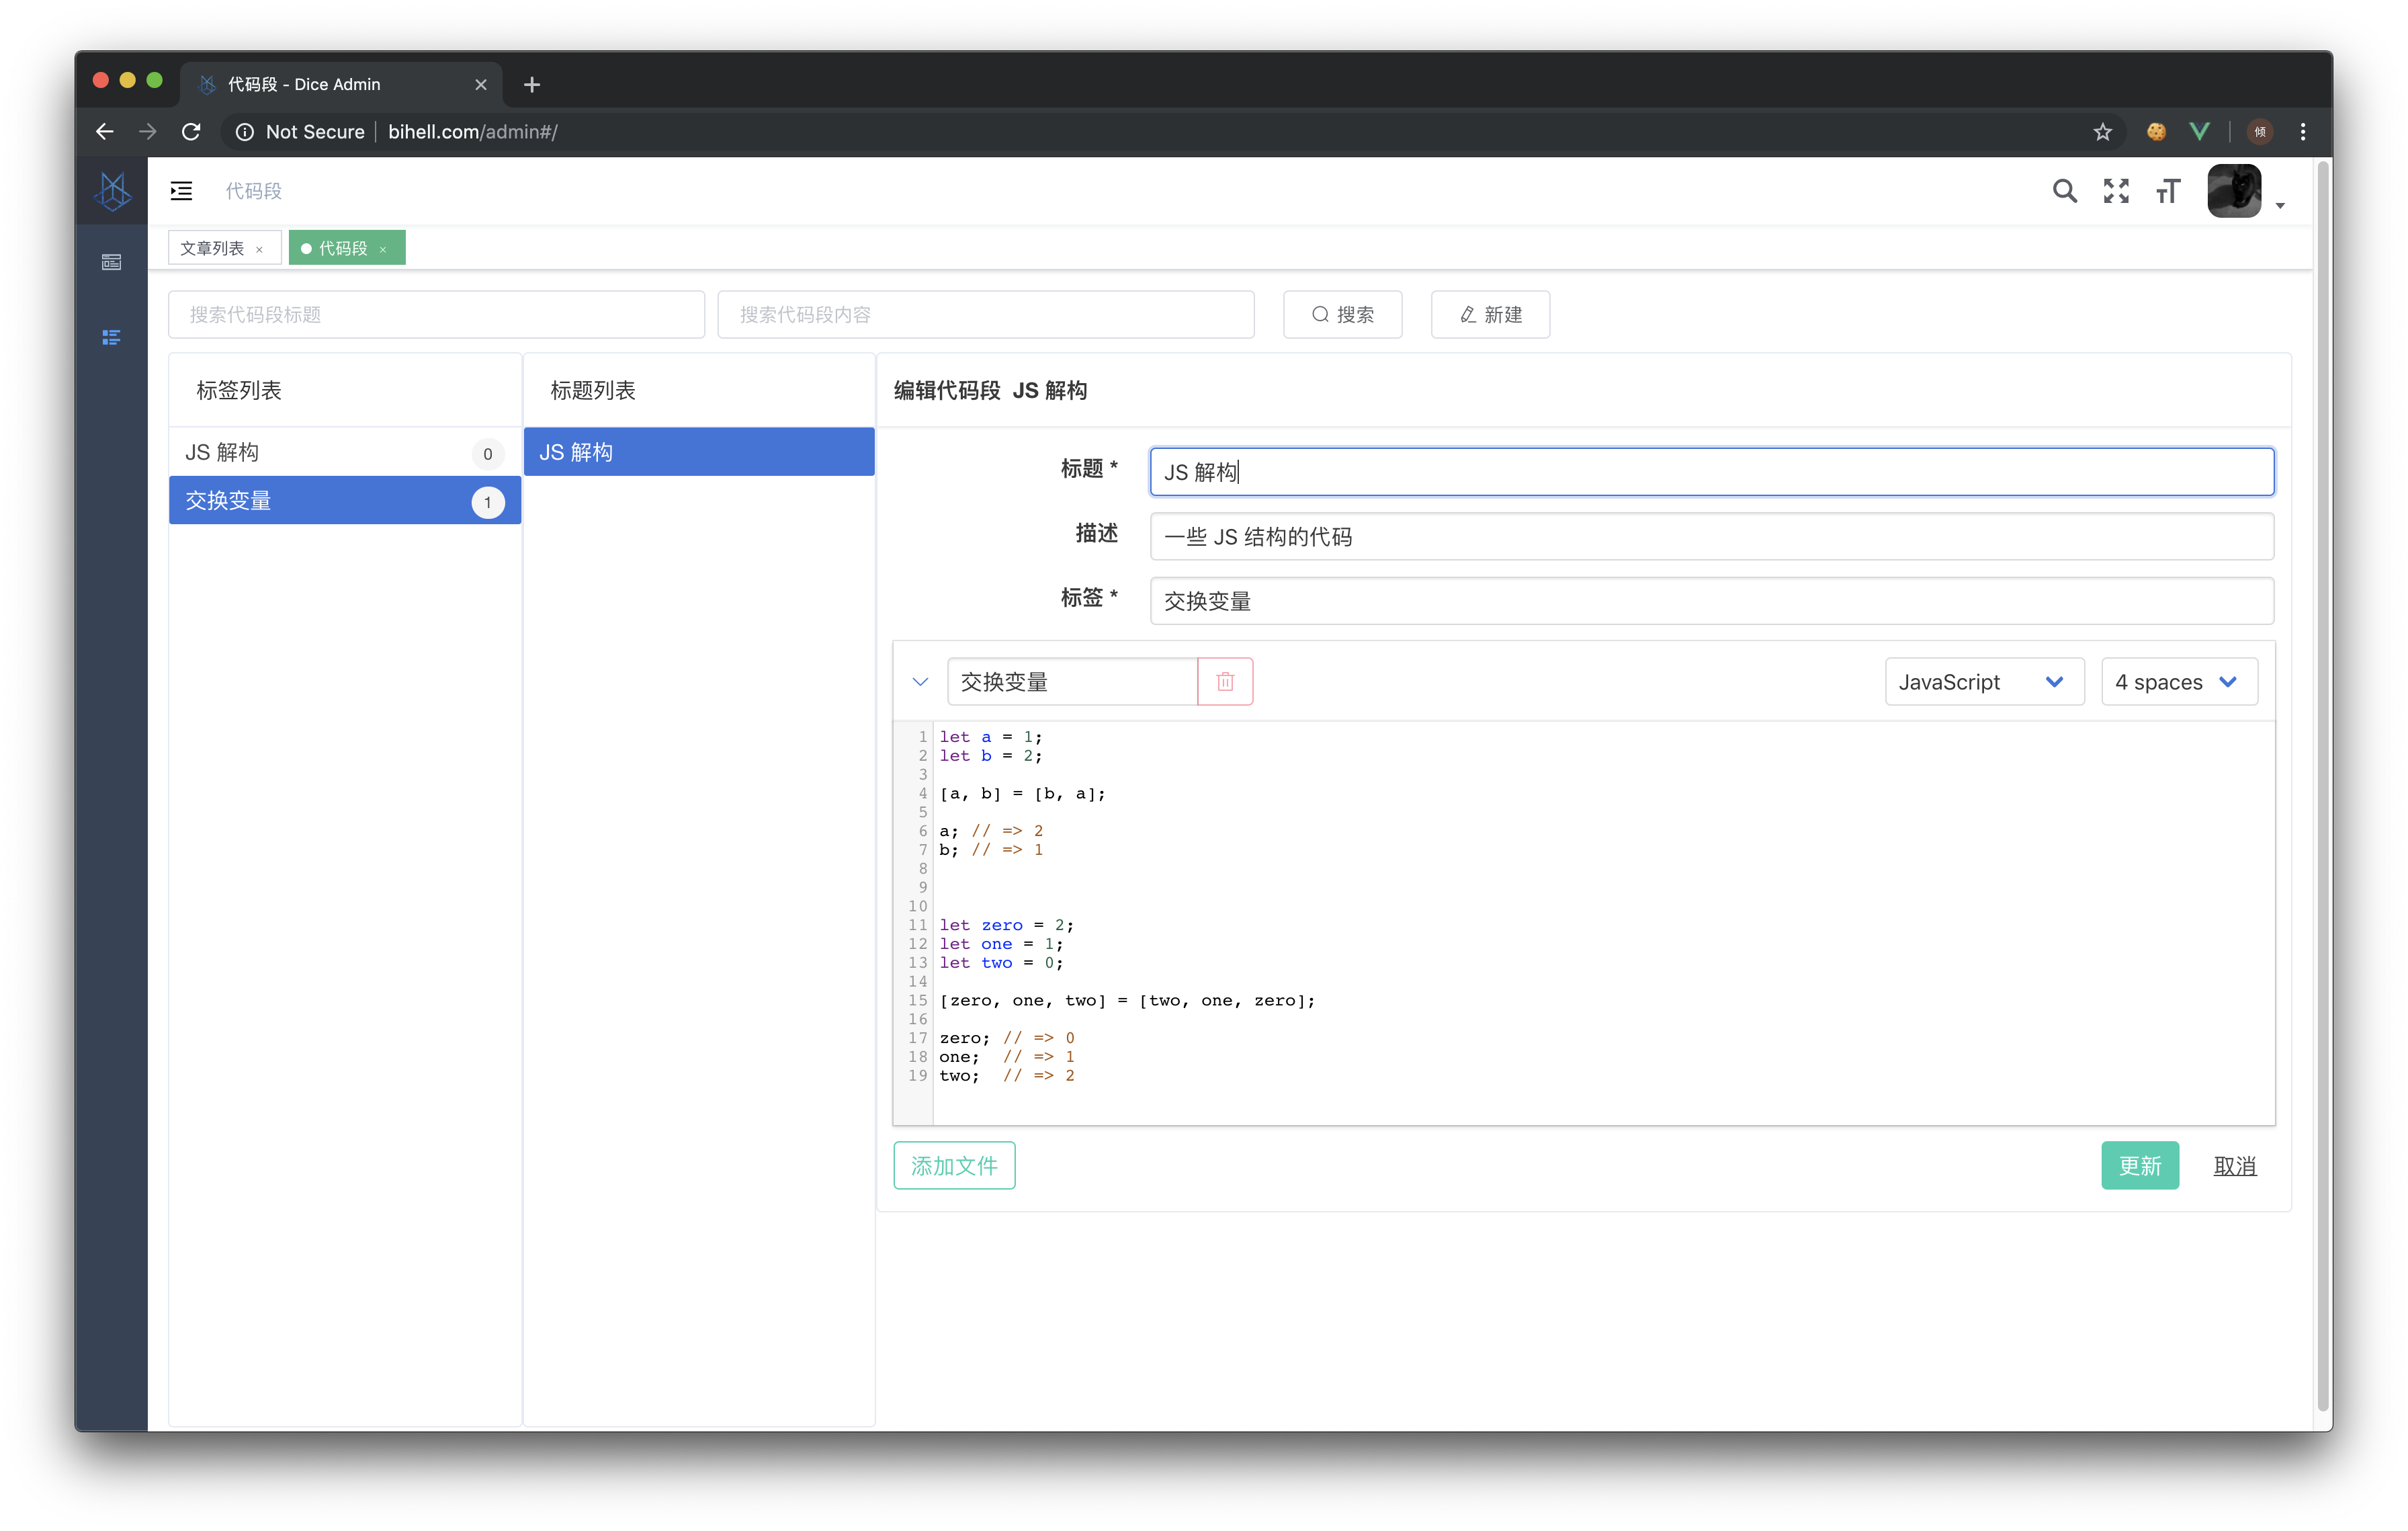This screenshot has width=2408, height=1531.
Task: Switch to the 文章列表 tab
Action: click(212, 248)
